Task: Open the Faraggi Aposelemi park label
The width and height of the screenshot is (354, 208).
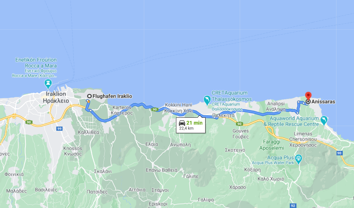Action: pyautogui.click(x=271, y=145)
